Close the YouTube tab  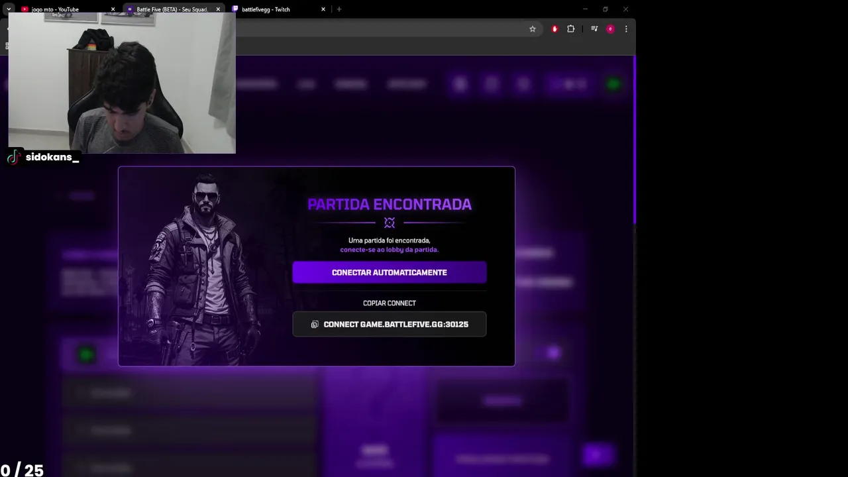point(113,9)
